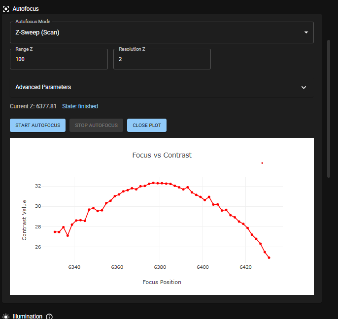
Task: Click the 6380 x-axis tick label
Action: coord(160,267)
